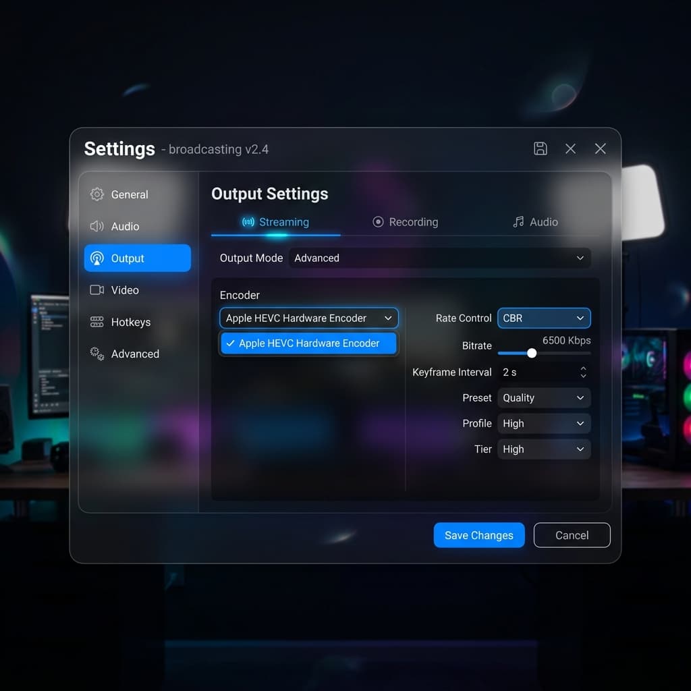
Task: Click the Streaming signal icon on the tab
Action: pos(248,221)
